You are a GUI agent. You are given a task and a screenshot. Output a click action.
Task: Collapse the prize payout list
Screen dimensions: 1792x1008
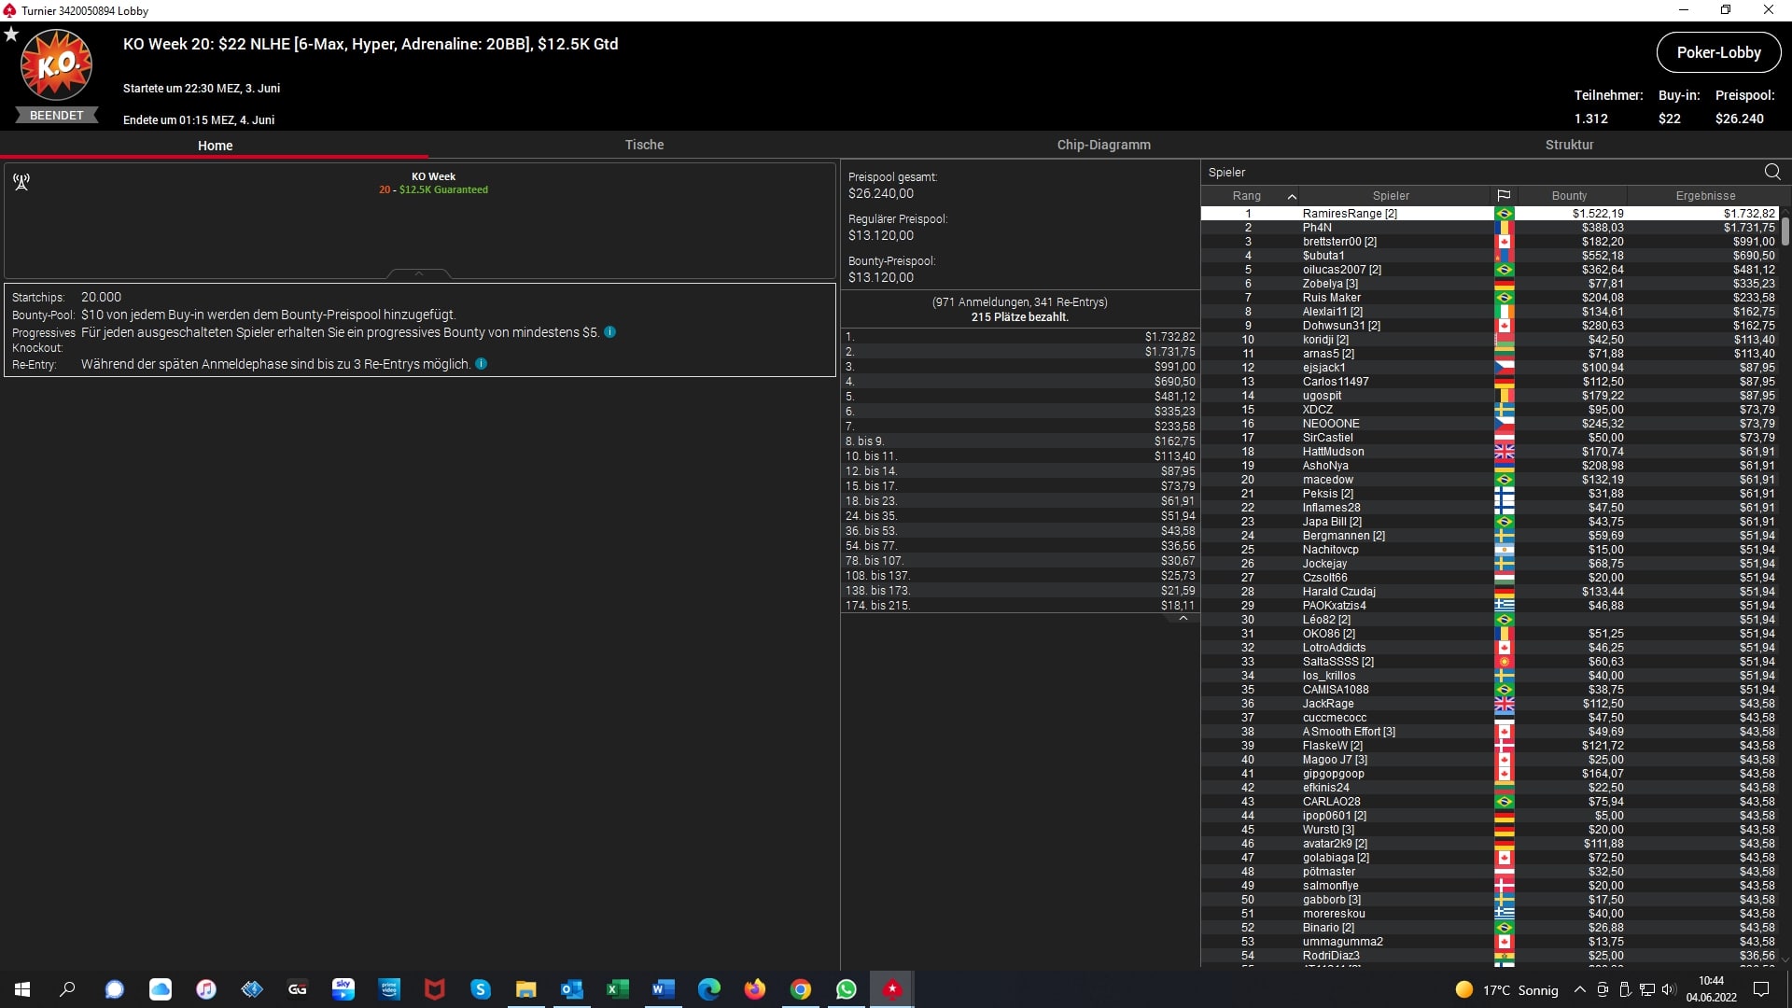[x=1183, y=618]
